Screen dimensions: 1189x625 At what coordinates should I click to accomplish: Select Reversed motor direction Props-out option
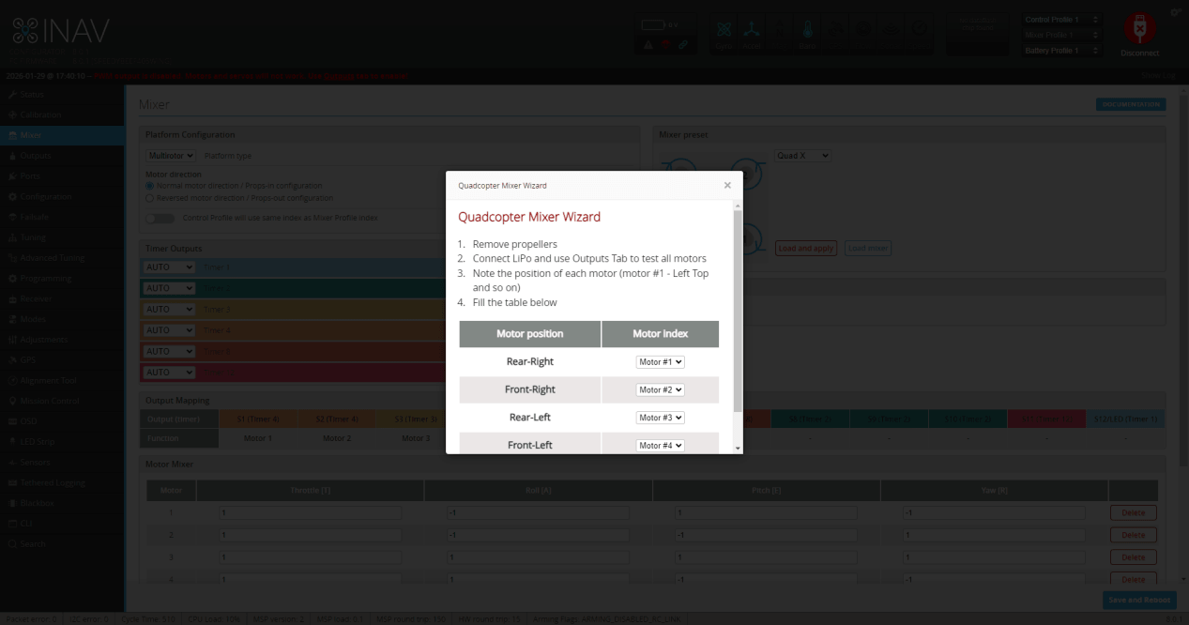click(x=149, y=198)
